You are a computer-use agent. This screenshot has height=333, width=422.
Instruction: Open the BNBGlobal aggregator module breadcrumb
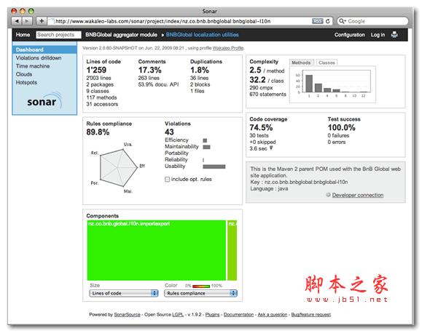click(x=122, y=35)
